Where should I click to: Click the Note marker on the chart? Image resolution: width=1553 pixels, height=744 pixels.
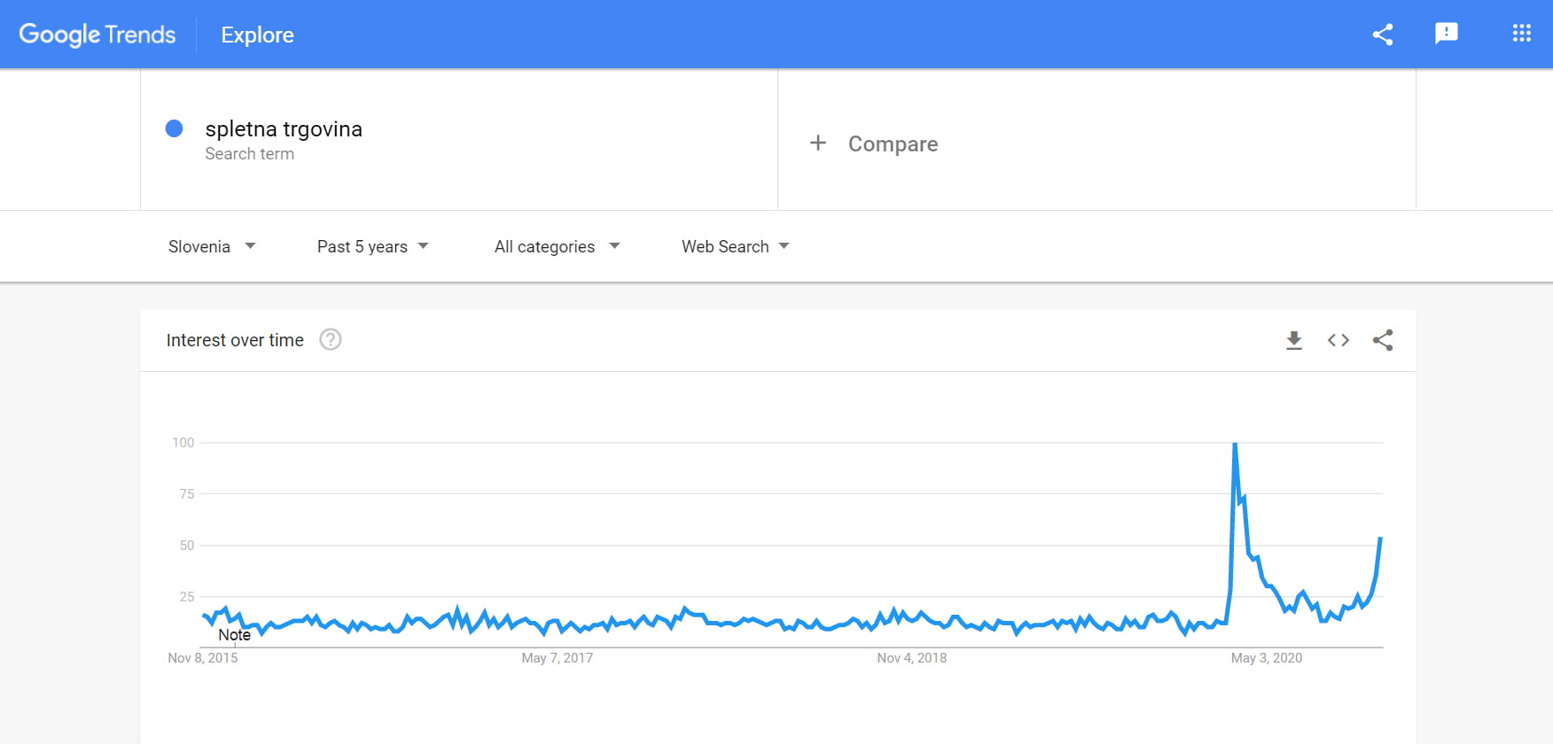(x=234, y=635)
